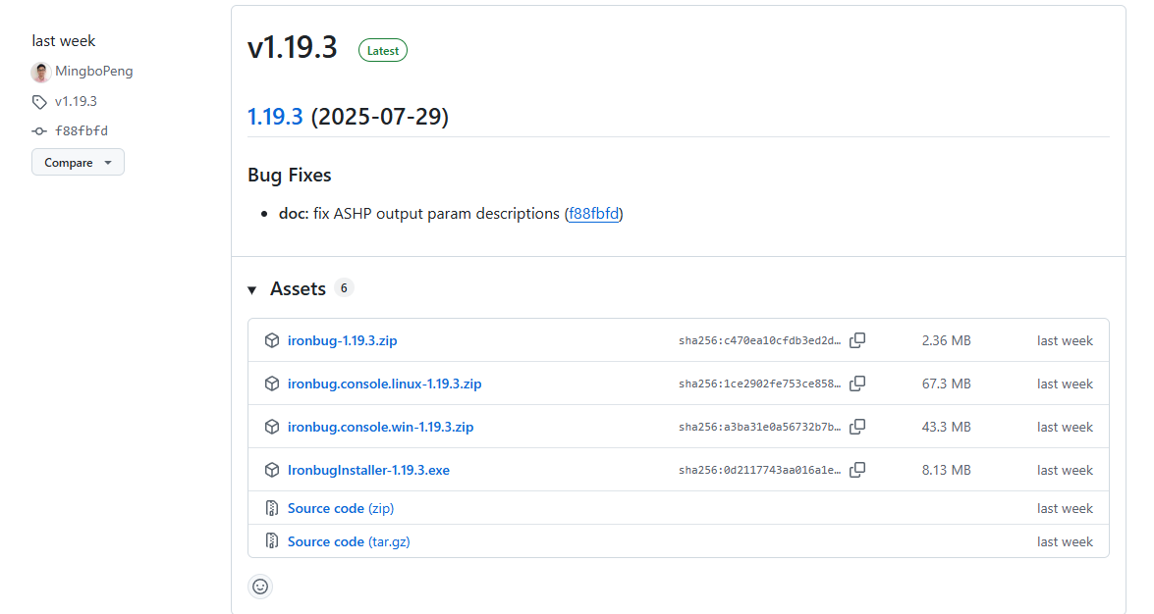Open the Compare dropdown

[78, 163]
